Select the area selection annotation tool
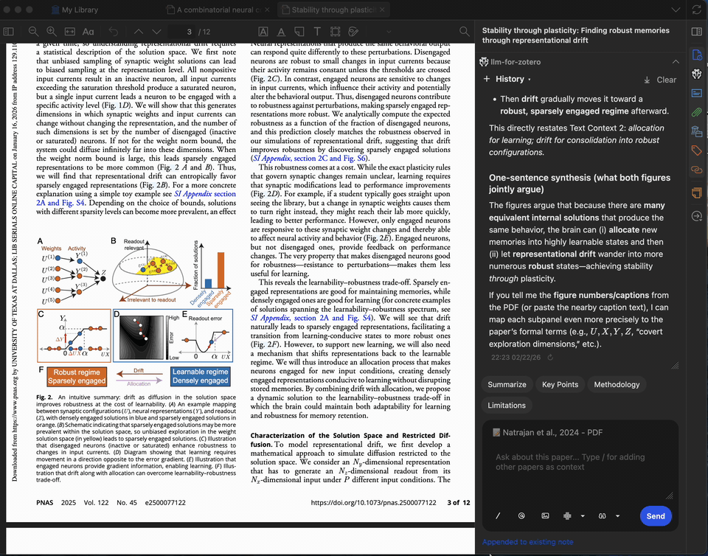This screenshot has height=556, width=708. point(335,32)
